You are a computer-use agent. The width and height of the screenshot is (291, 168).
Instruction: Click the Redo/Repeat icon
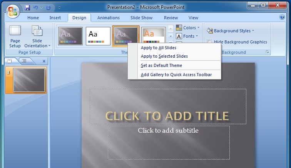48,8
